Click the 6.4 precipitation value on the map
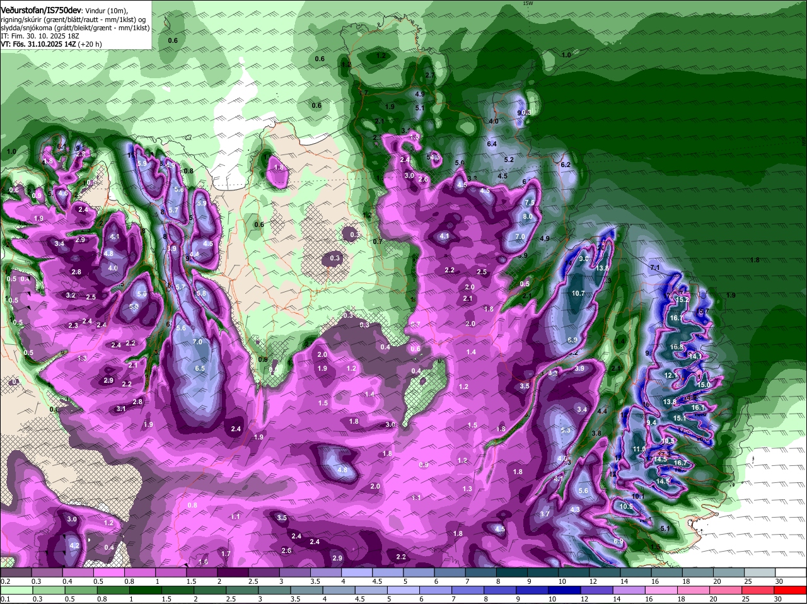The width and height of the screenshot is (807, 604). (492, 144)
